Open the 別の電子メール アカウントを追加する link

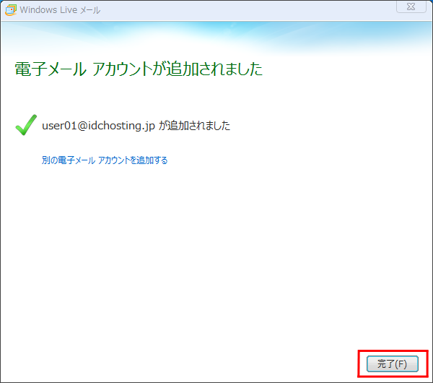pyautogui.click(x=105, y=160)
